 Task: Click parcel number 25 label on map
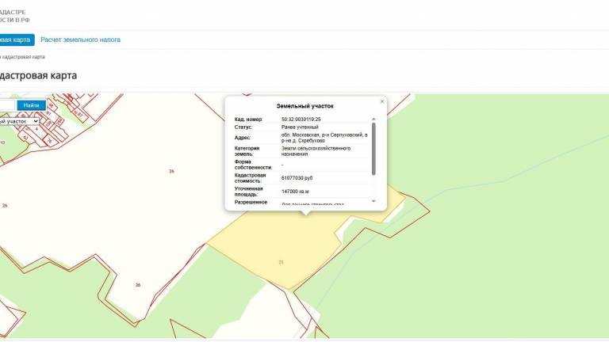[281, 262]
